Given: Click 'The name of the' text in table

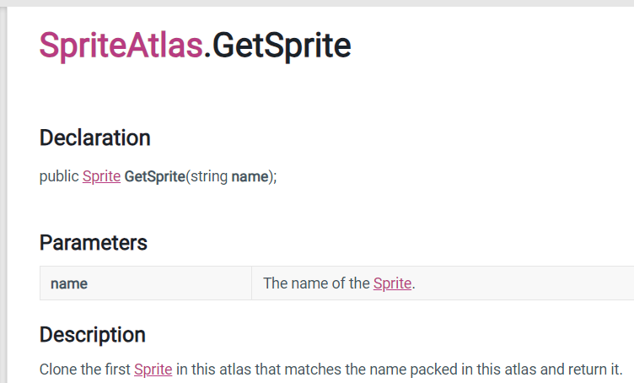Looking at the screenshot, I should coord(316,283).
